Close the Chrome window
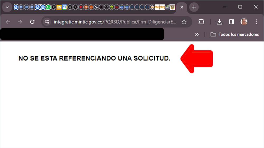This screenshot has height=148, width=264. pyautogui.click(x=256, y=7)
